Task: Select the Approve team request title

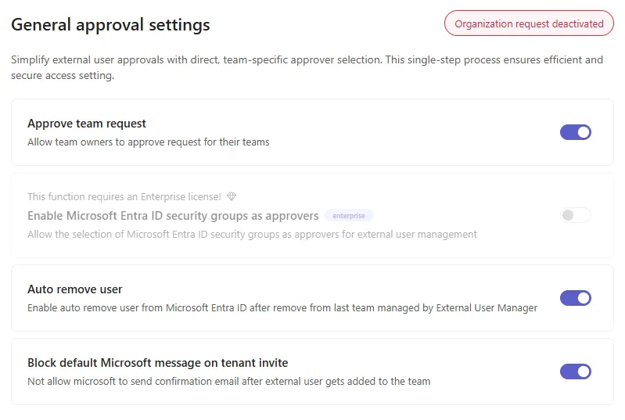Action: point(87,124)
